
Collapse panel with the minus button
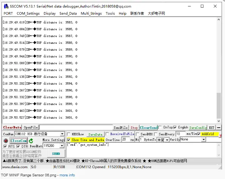pyautogui.click(x=219, y=127)
